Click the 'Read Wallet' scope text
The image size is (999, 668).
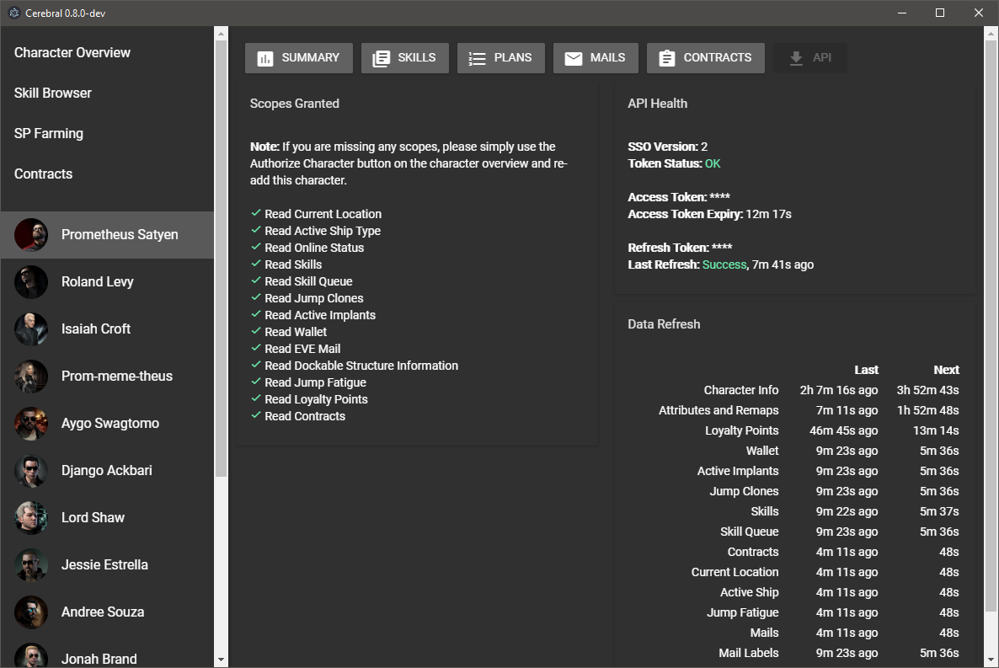coord(296,332)
